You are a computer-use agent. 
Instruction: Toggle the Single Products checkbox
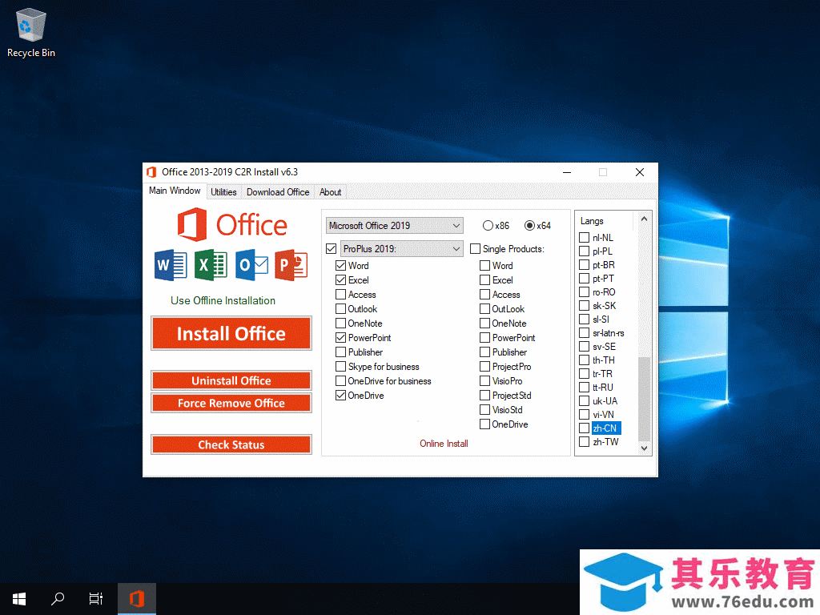tap(476, 249)
